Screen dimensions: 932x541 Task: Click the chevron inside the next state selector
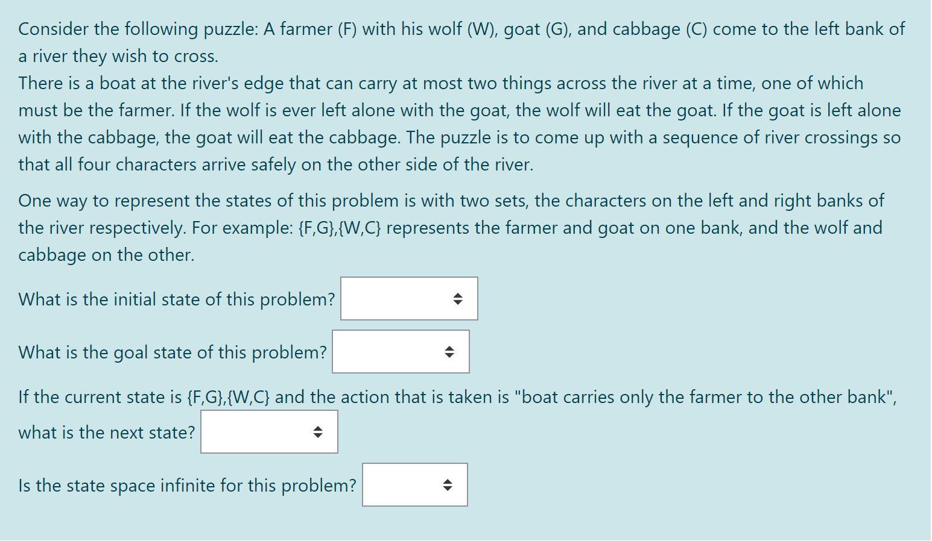(319, 432)
